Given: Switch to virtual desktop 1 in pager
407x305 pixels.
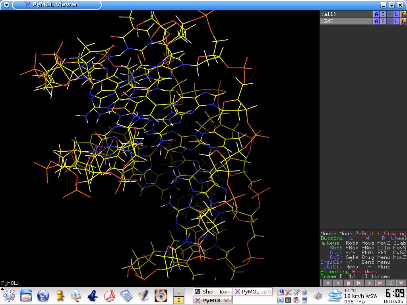Looking at the screenshot, I should [x=179, y=291].
